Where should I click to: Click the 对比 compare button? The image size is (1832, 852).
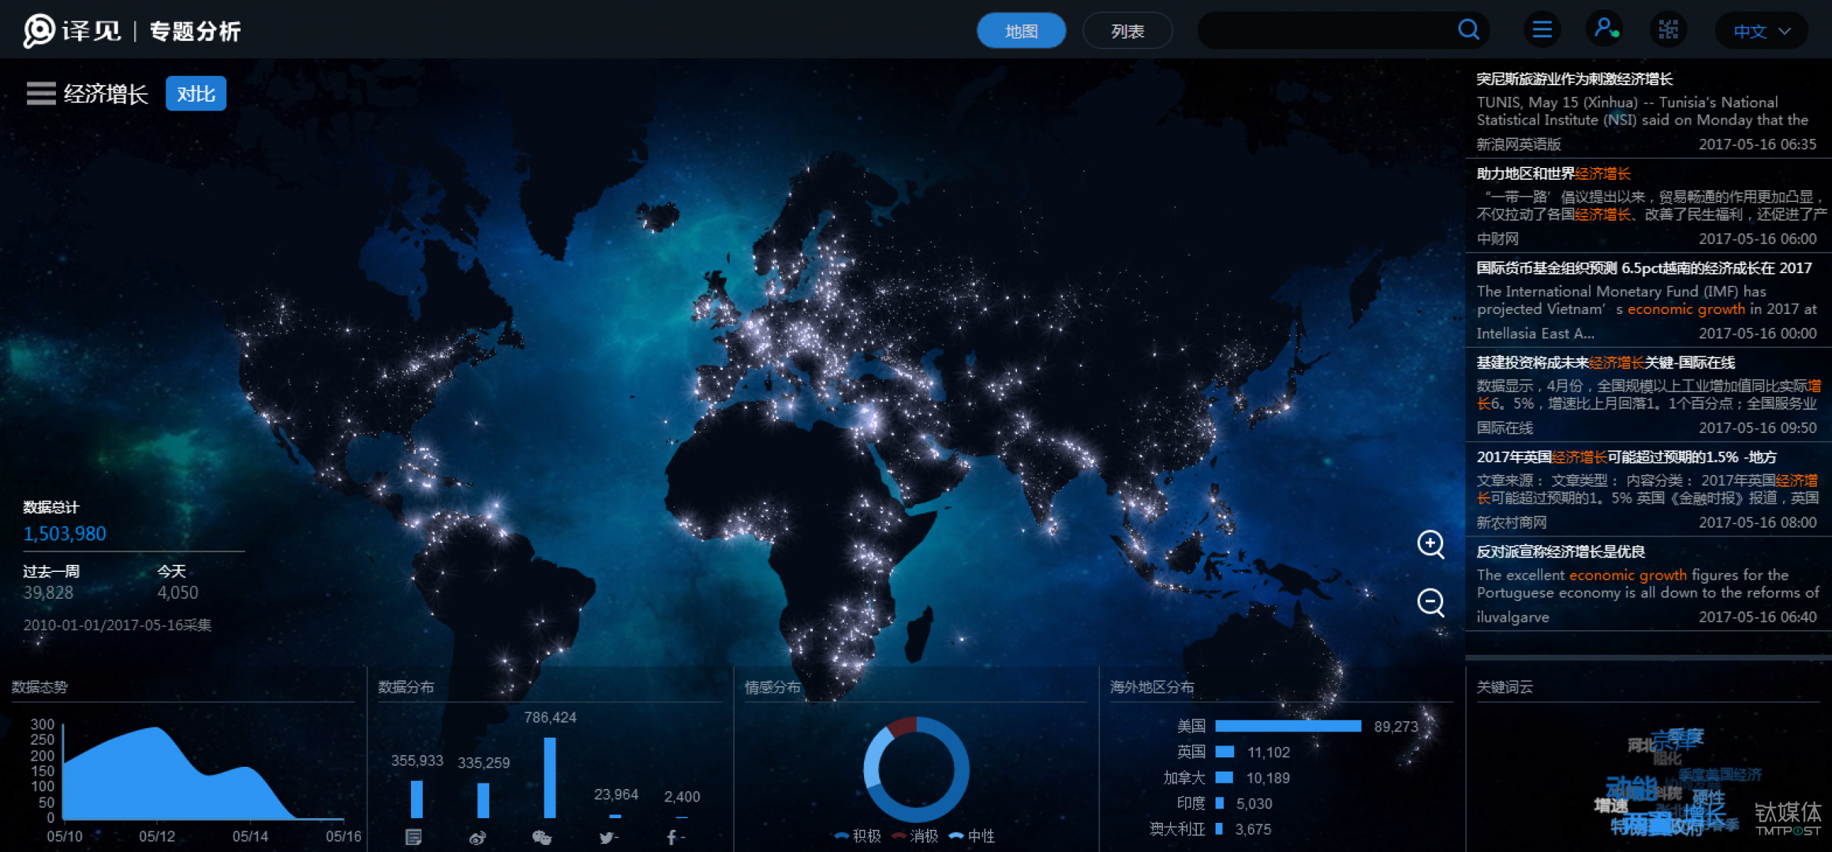click(196, 94)
